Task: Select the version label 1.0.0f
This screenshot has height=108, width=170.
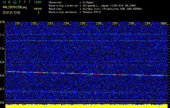Action: coord(37,2)
